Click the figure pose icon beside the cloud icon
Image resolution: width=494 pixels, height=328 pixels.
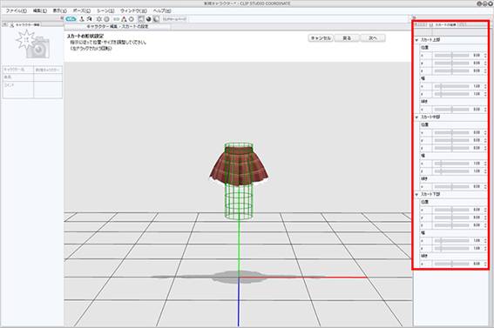click(x=82, y=19)
